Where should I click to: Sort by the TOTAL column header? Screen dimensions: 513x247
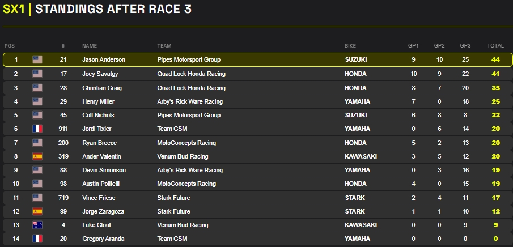click(495, 46)
